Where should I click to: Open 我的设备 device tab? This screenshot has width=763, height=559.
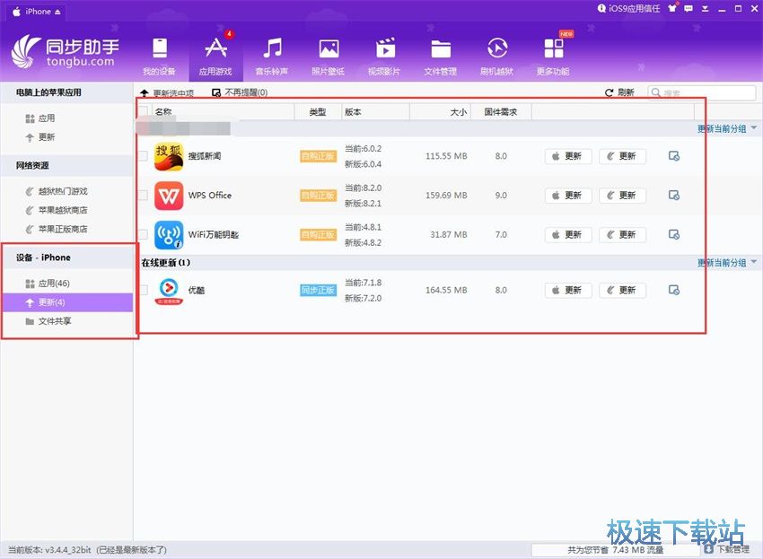pyautogui.click(x=159, y=57)
